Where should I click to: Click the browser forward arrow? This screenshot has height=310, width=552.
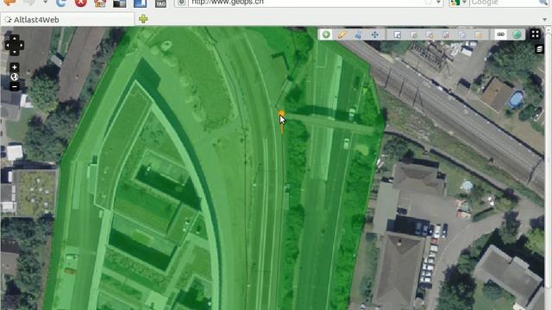coord(30,2)
